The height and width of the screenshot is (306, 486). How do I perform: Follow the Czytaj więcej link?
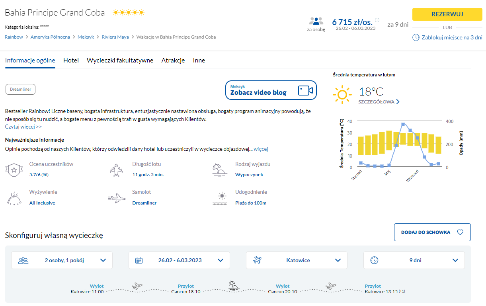pos(23,127)
